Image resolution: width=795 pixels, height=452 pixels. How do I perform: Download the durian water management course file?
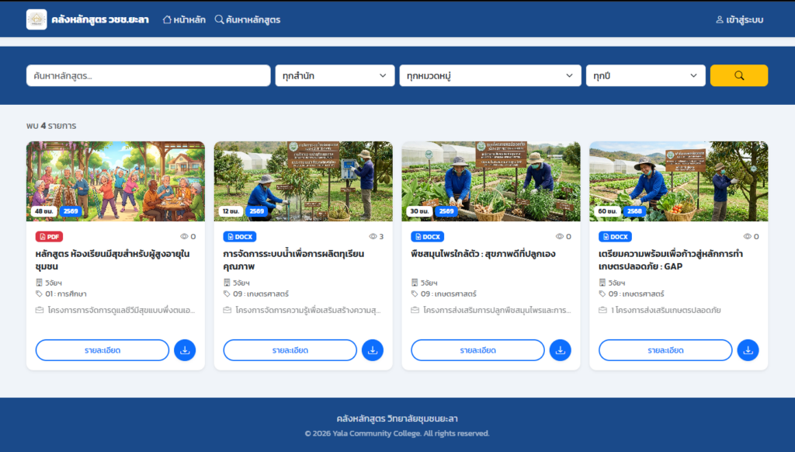point(372,350)
